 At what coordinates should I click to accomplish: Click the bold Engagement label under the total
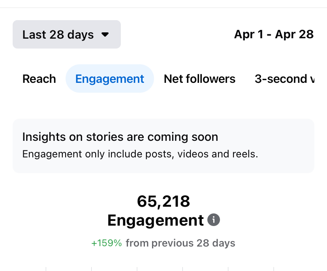[x=156, y=220]
